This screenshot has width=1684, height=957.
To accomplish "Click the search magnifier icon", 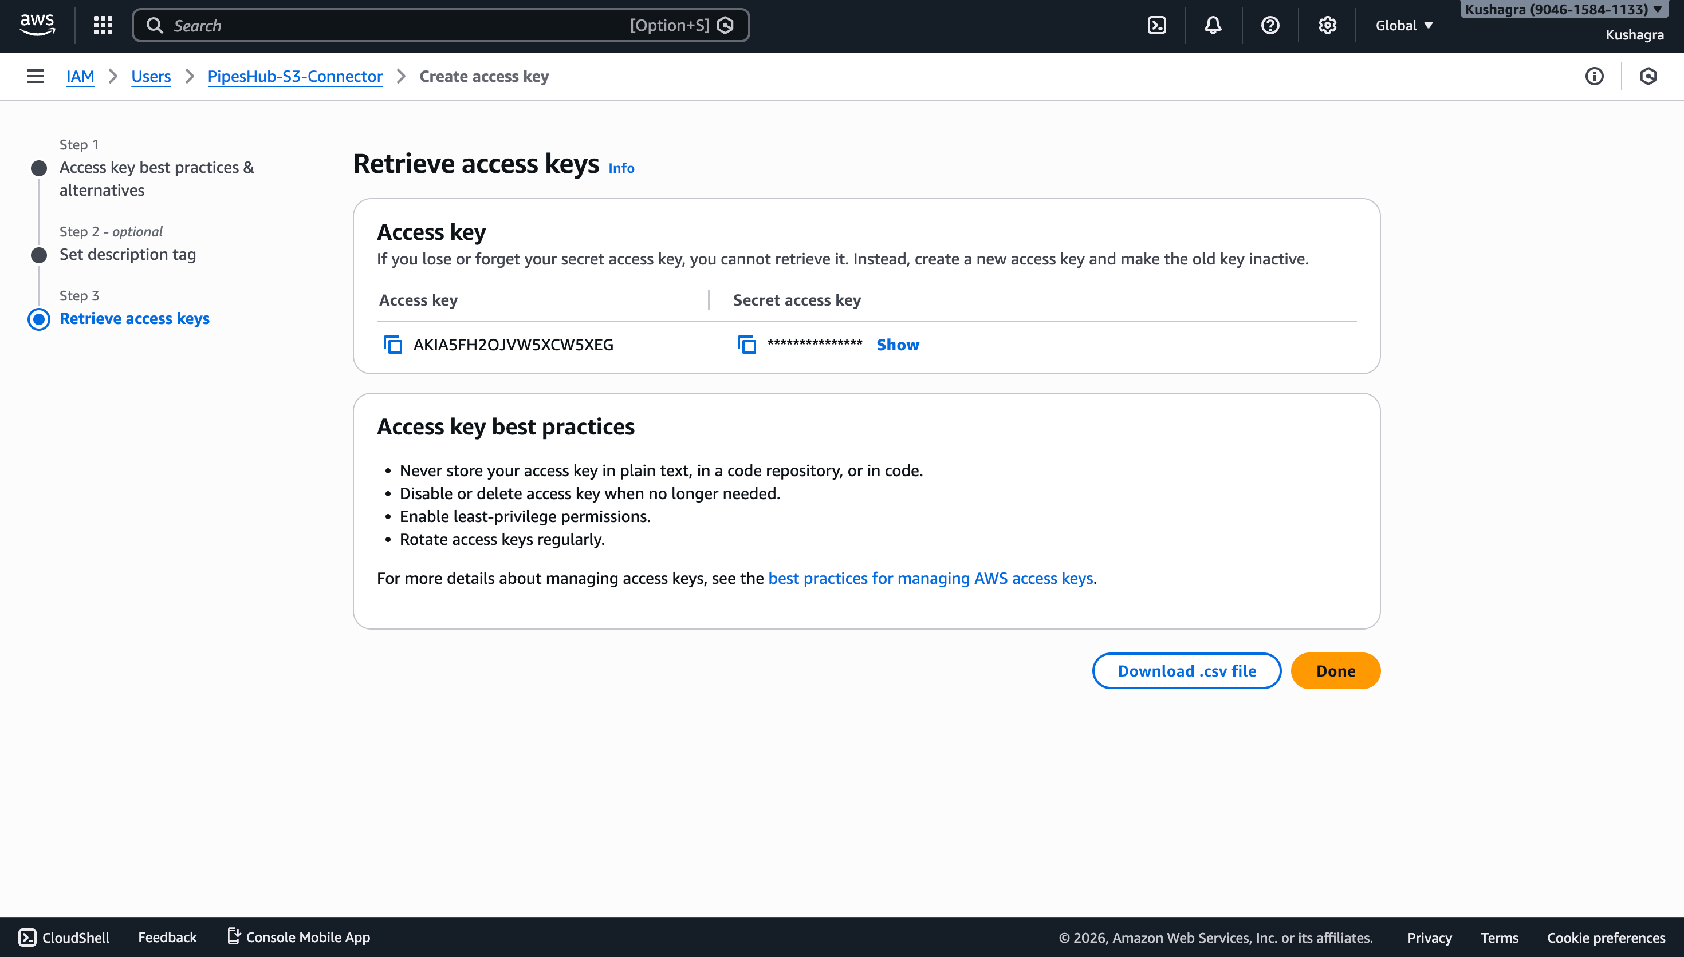I will [155, 26].
